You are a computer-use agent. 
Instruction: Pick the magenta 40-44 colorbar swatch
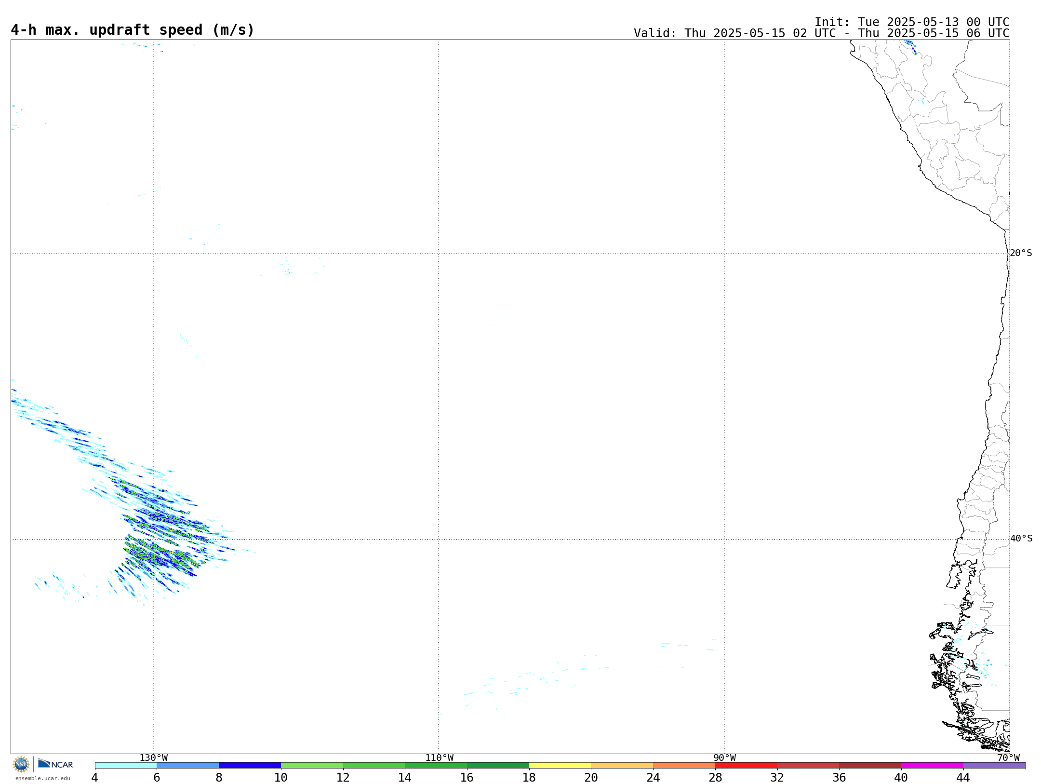[x=932, y=766]
